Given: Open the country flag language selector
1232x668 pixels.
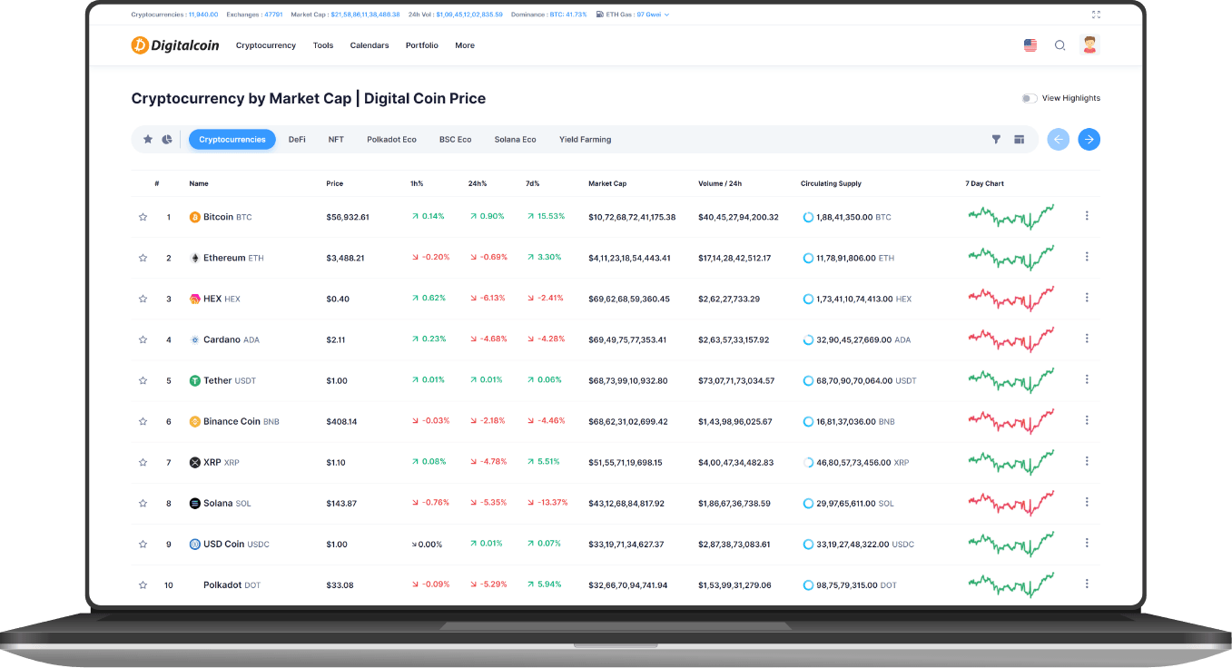Looking at the screenshot, I should [x=1030, y=45].
